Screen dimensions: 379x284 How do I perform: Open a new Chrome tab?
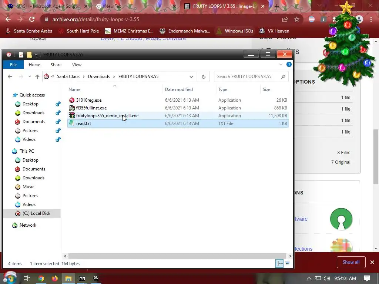(277, 6)
